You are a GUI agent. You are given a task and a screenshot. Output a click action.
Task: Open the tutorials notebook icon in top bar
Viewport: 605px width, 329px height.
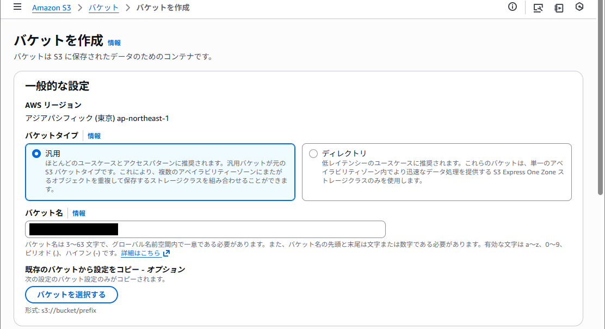(x=559, y=8)
